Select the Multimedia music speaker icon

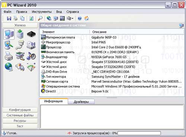point(31,56)
